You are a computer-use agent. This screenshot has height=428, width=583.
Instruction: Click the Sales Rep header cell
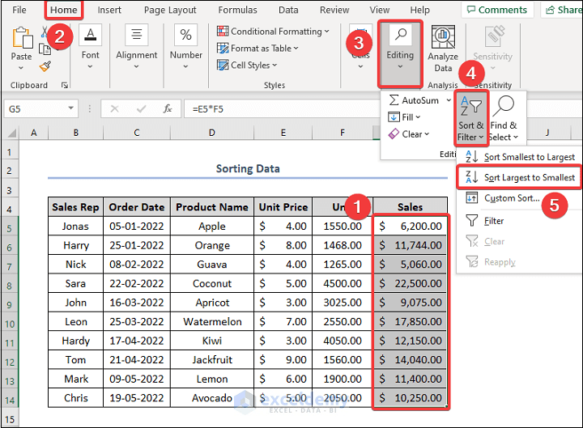pos(75,207)
